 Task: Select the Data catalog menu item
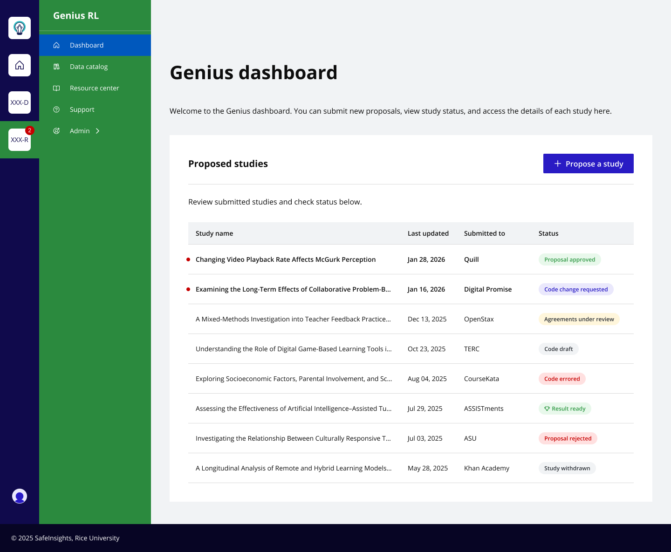(88, 66)
